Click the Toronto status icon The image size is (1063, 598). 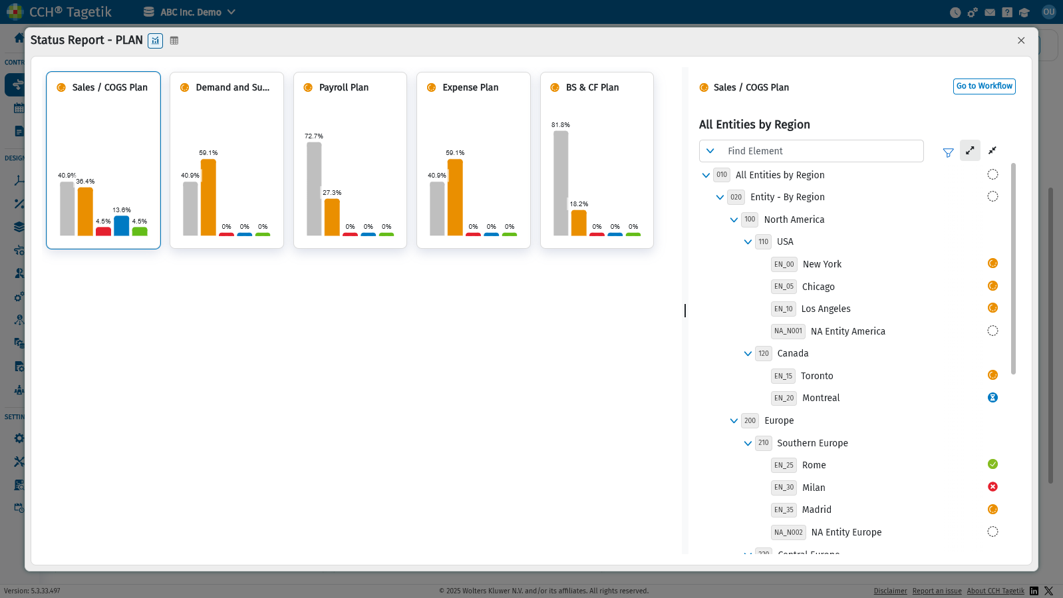pyautogui.click(x=992, y=375)
